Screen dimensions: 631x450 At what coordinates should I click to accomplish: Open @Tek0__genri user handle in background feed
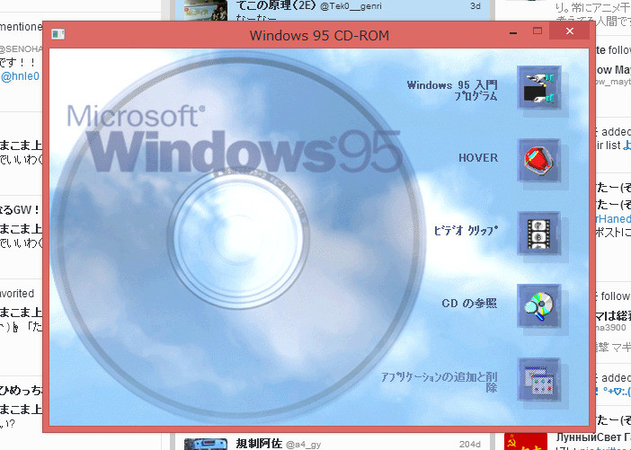(351, 6)
